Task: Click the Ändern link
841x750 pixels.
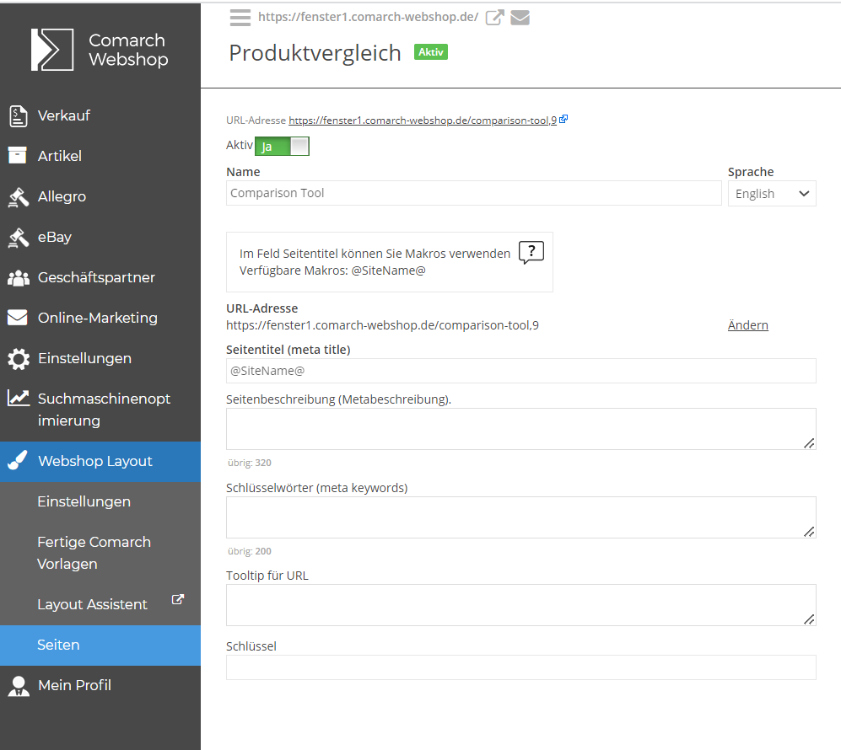Action: coord(747,325)
